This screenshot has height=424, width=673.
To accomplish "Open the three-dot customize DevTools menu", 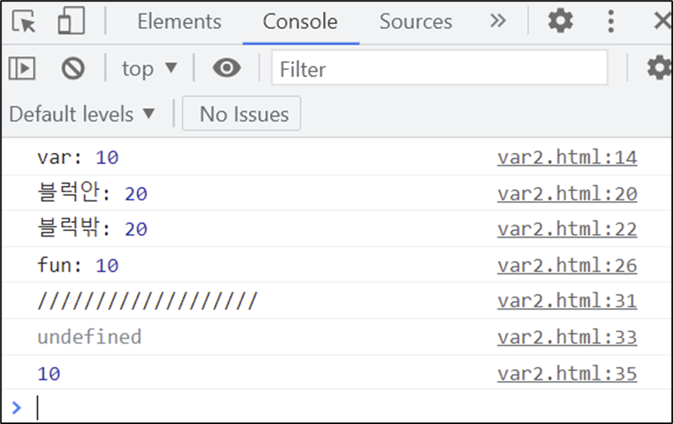I will [x=611, y=21].
